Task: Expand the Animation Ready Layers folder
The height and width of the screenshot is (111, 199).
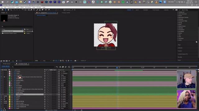Action: (x=1, y=33)
